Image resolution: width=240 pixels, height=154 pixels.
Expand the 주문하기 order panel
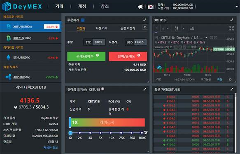coord(144,20)
